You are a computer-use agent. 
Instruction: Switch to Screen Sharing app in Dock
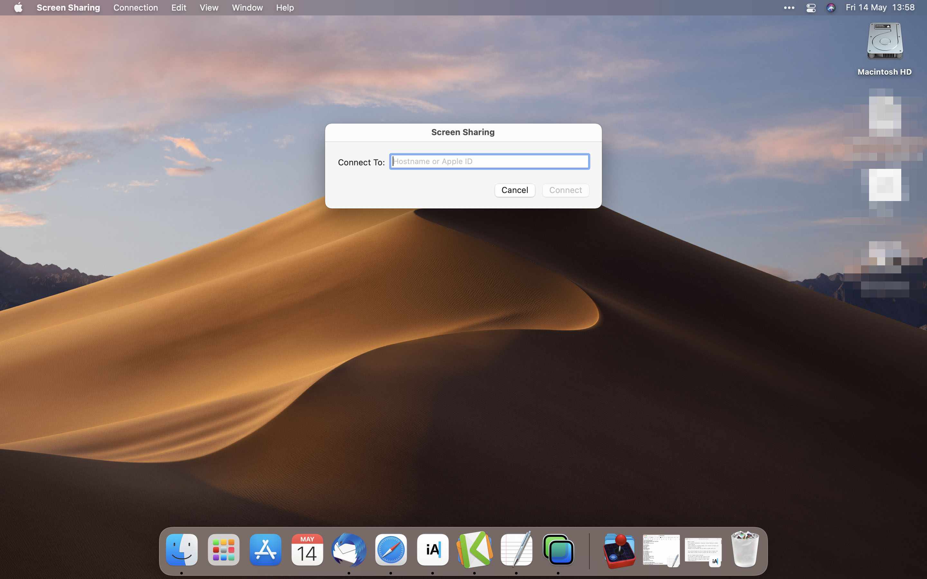pyautogui.click(x=558, y=550)
